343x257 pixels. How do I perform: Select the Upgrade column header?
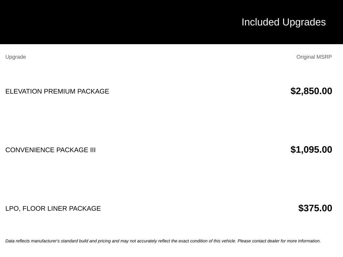coord(15,57)
